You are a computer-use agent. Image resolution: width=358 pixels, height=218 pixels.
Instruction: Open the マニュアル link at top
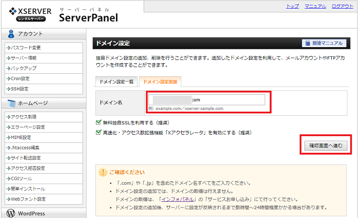(316, 6)
